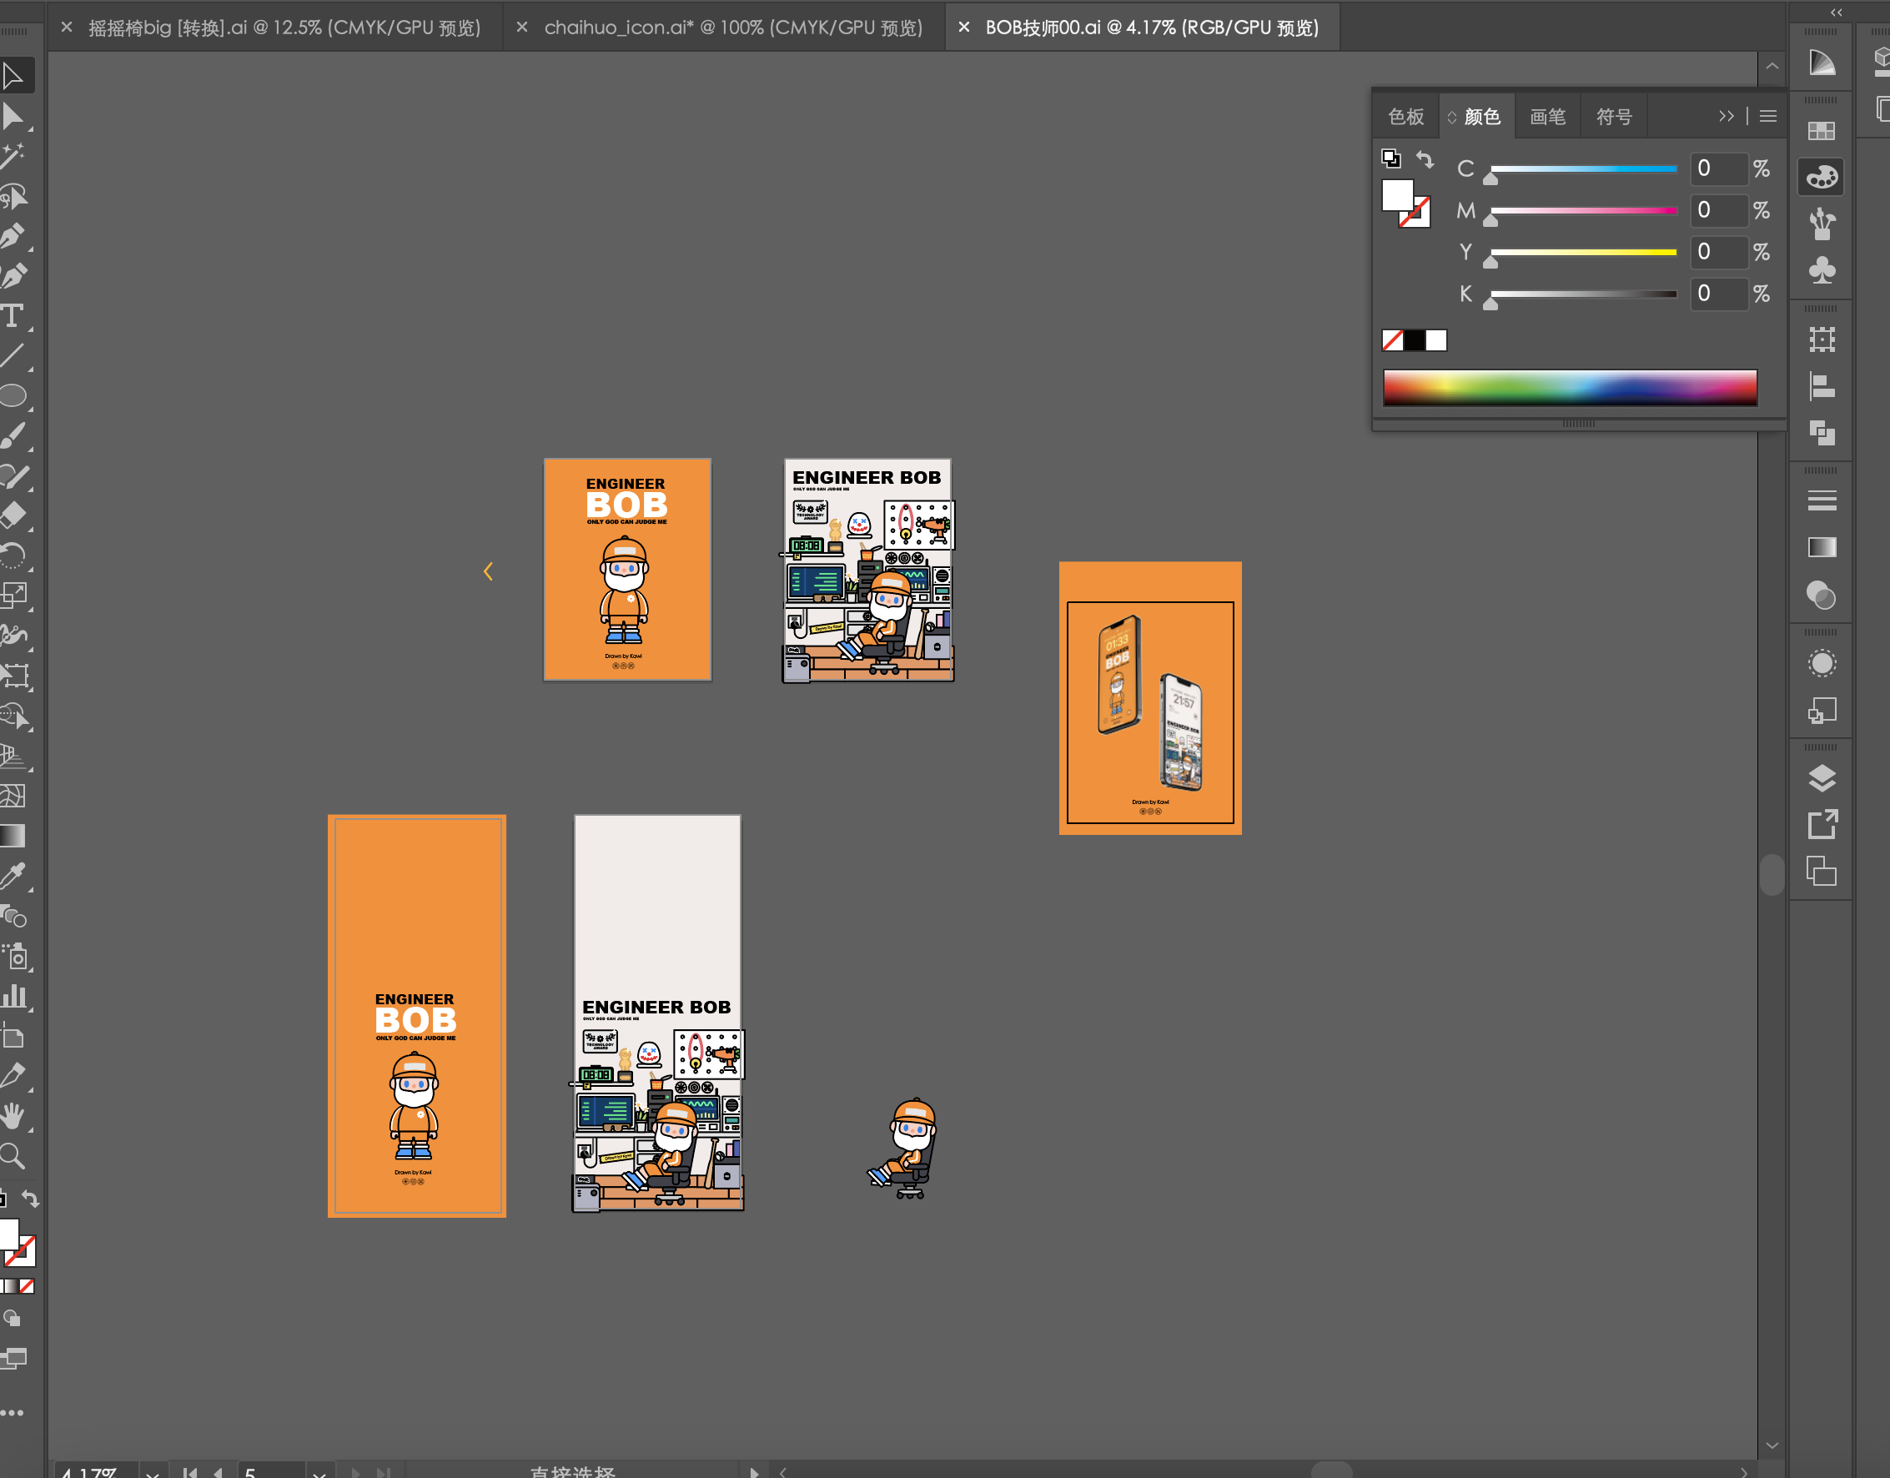Choose the Mesh tool
Screen dimensions: 1890x1478
[13, 794]
